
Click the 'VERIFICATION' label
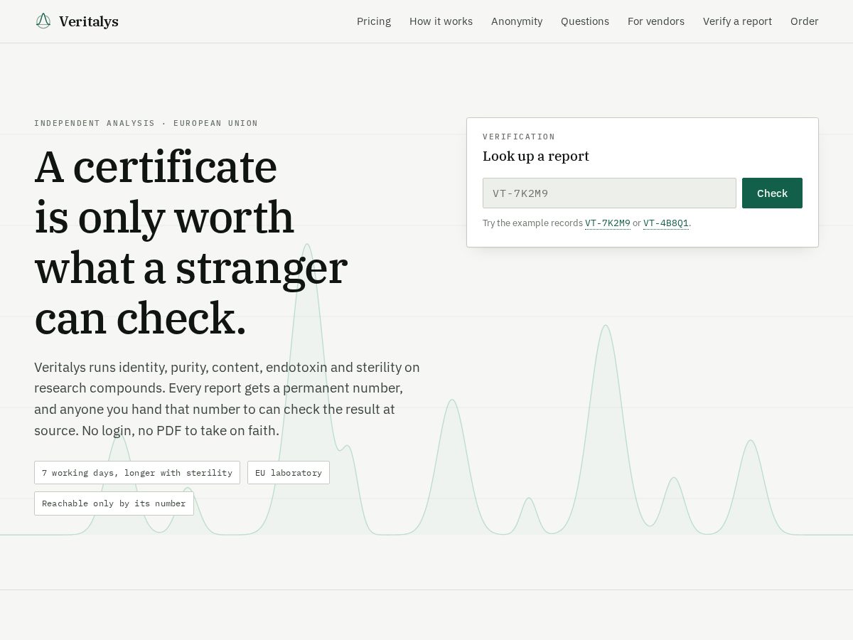(519, 137)
